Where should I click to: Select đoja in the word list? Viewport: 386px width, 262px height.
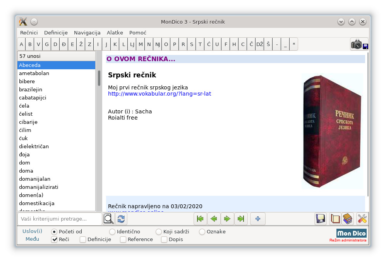57,154
